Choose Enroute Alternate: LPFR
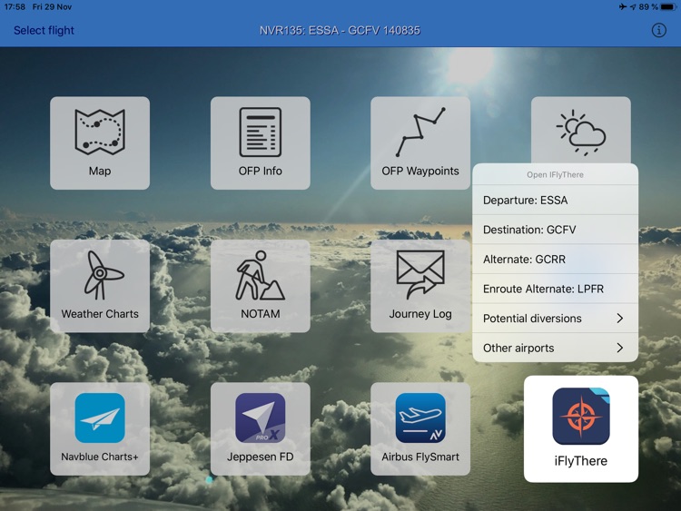Screen dimensions: 681x511 coord(555,289)
